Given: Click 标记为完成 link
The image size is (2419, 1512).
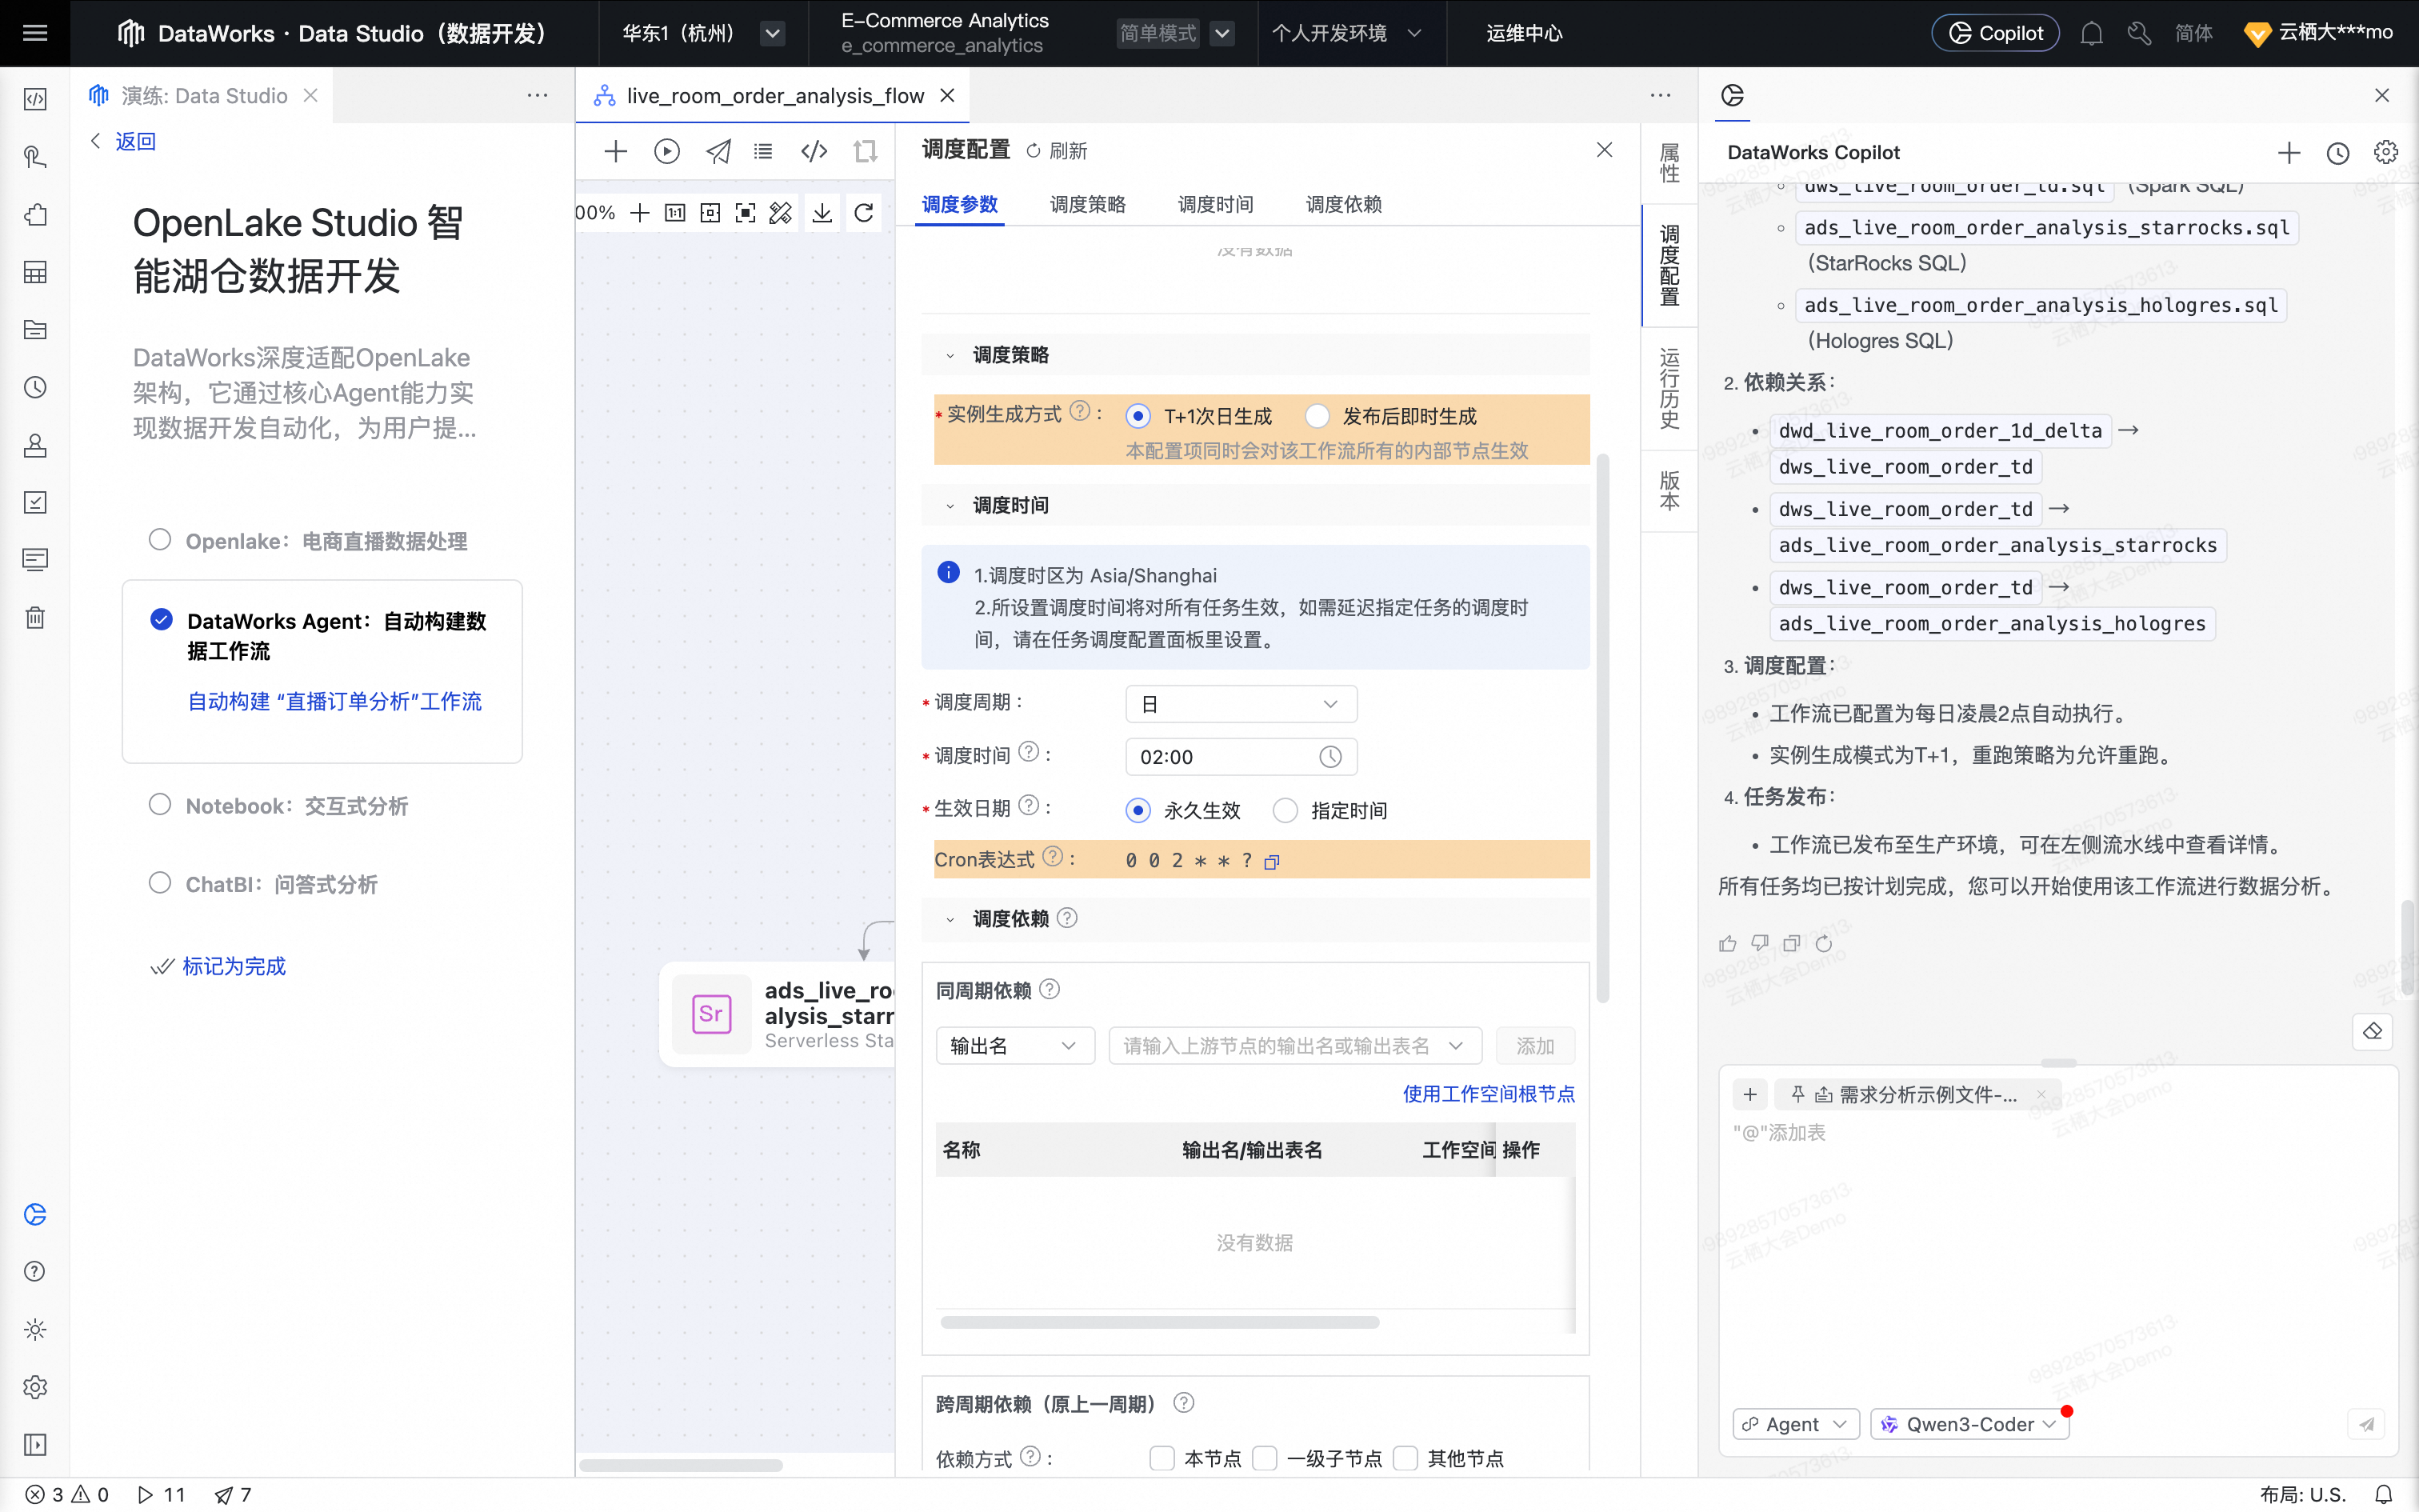Looking at the screenshot, I should click(234, 966).
